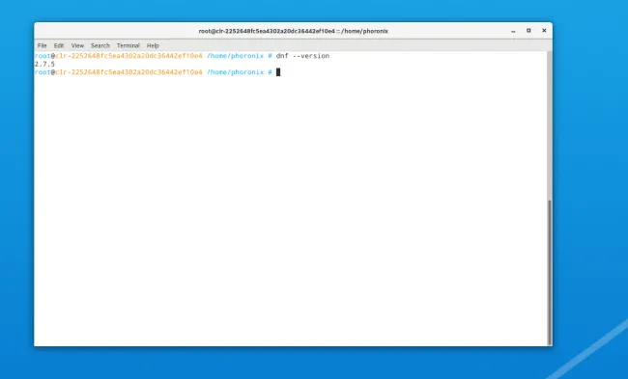Minimize the terminal window
Screen dimensions: 628x379
pyautogui.click(x=513, y=31)
